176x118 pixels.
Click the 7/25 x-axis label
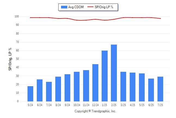160,105
